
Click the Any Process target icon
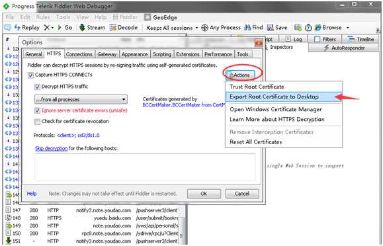click(x=204, y=28)
